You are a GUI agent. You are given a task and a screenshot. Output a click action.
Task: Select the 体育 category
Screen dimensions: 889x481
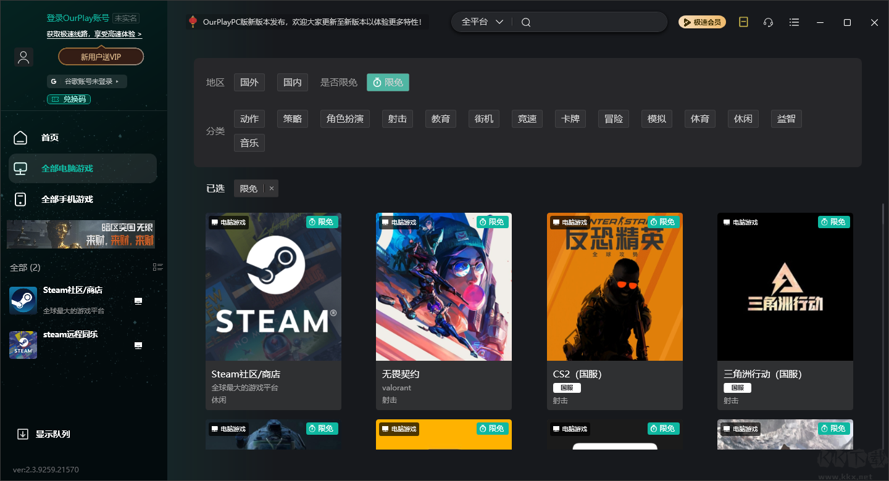point(700,119)
